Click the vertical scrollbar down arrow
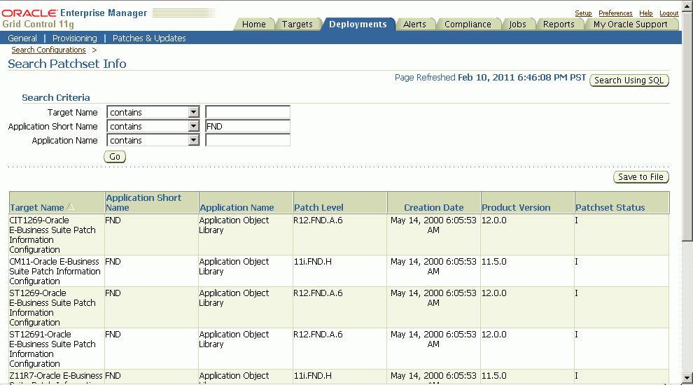 click(687, 378)
